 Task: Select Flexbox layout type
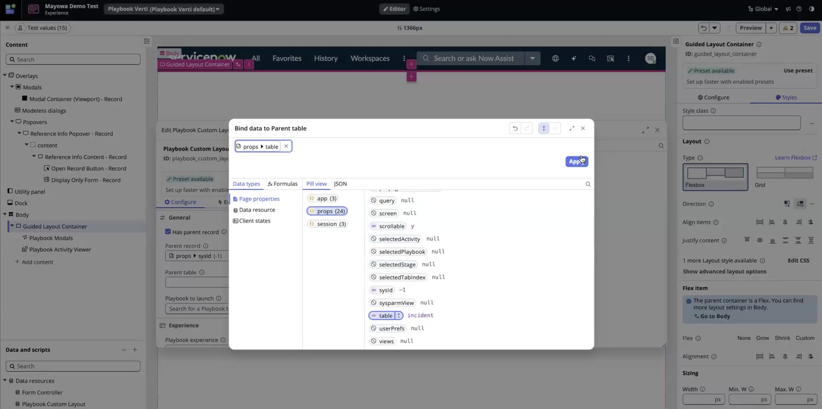[x=715, y=177]
